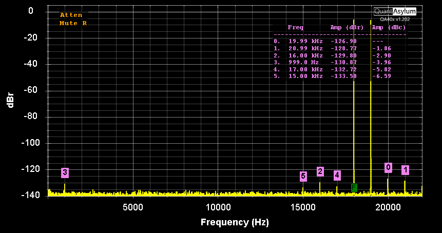Click the 17.00 kHz table entry

tap(305, 69)
